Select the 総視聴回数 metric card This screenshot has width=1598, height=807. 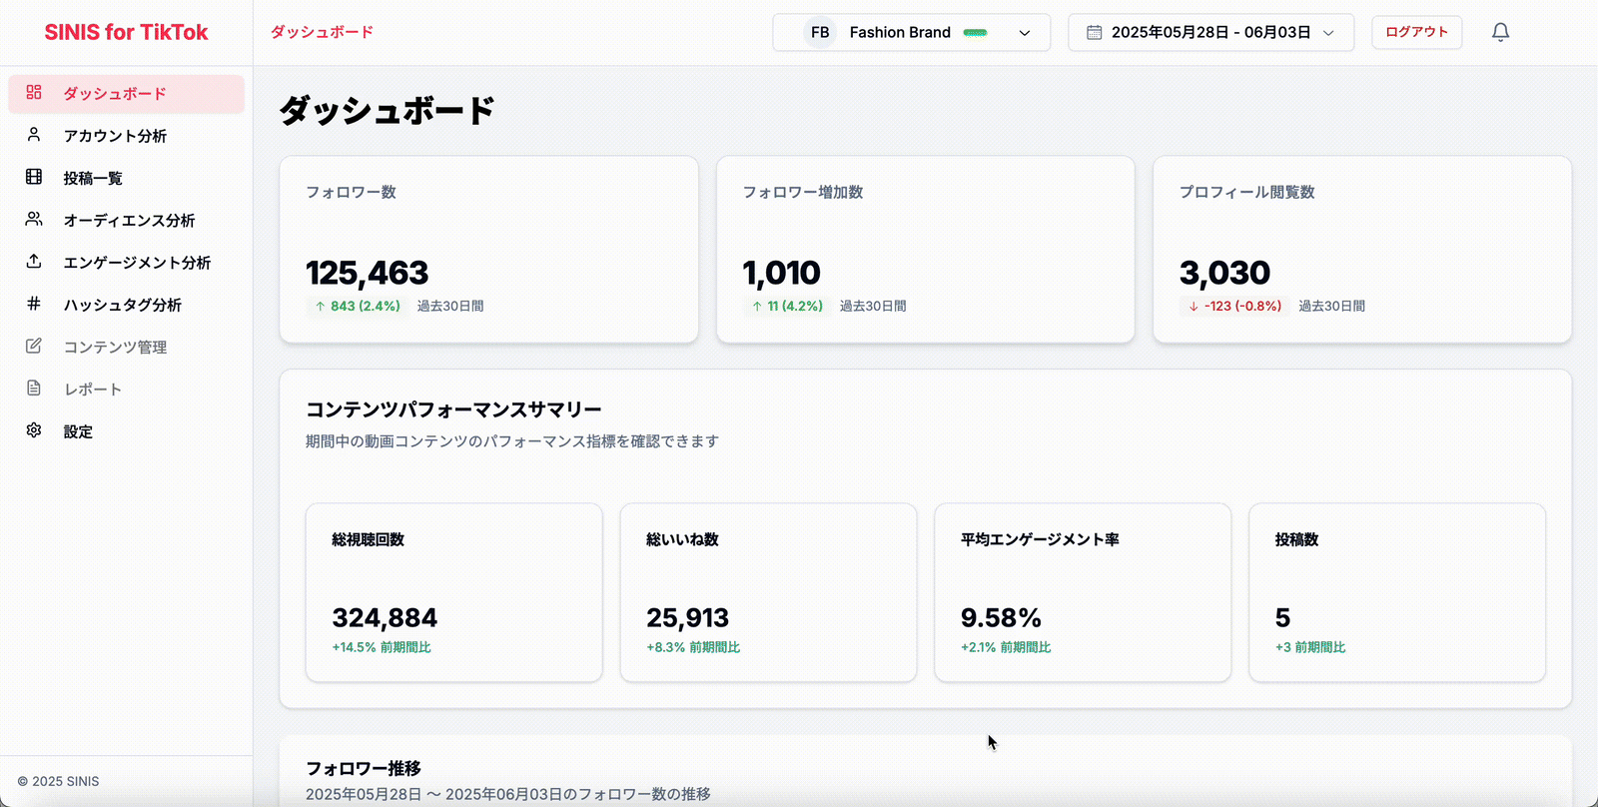tap(453, 592)
